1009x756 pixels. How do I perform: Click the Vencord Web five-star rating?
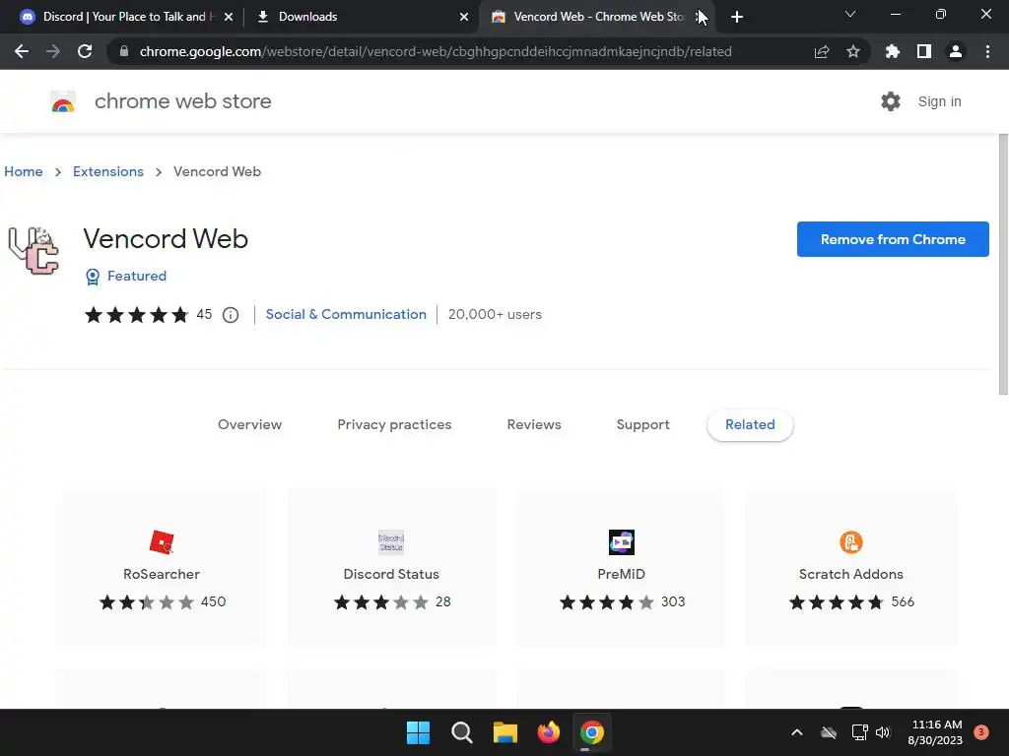point(136,314)
